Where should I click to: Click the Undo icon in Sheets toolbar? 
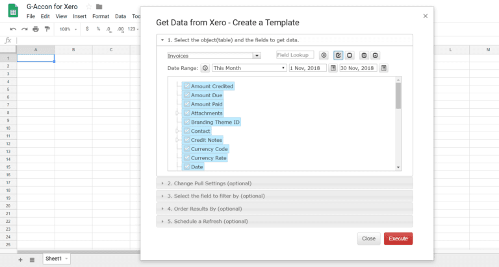point(13,29)
